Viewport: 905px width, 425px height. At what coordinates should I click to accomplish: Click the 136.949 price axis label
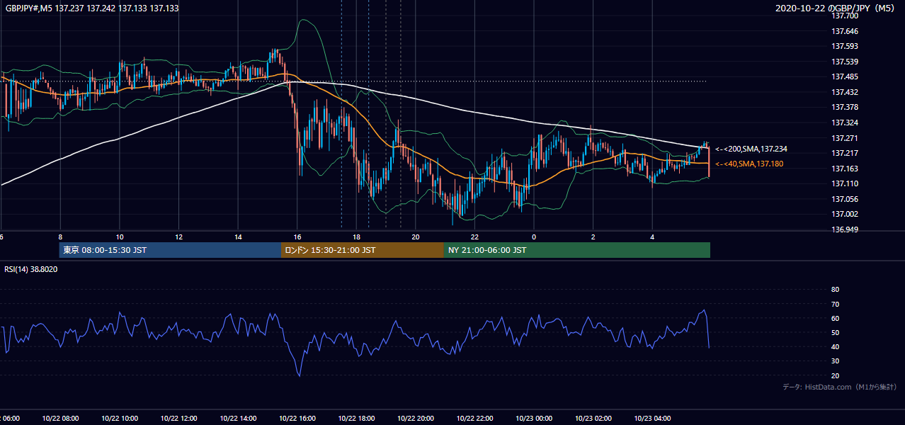pyautogui.click(x=846, y=229)
